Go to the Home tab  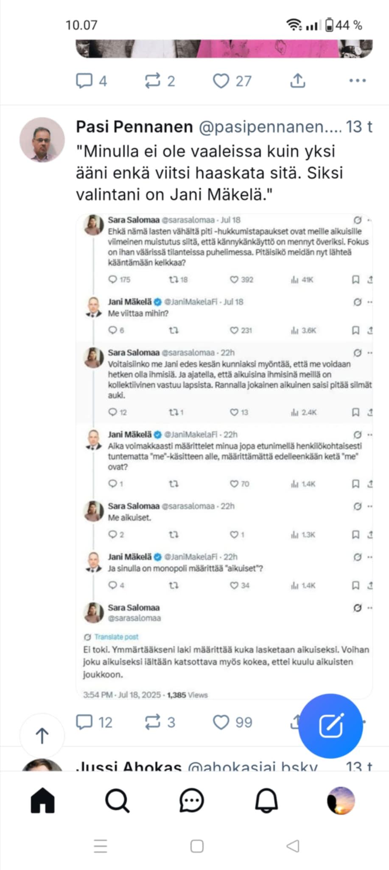[43, 800]
